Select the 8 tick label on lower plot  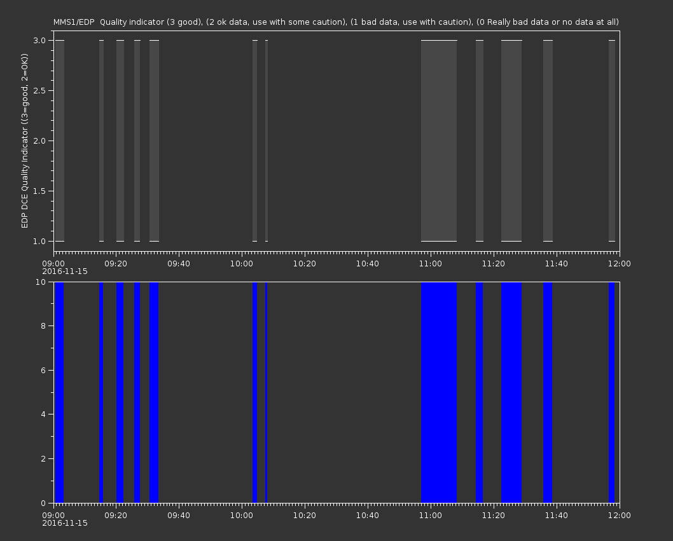[x=43, y=326]
